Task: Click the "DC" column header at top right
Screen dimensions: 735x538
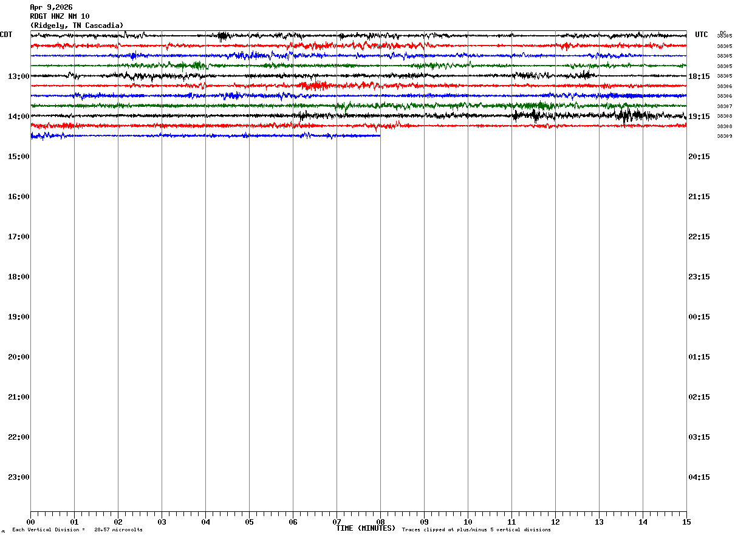Action: (x=723, y=32)
